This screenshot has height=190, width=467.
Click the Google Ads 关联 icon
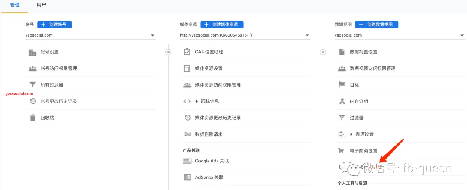tap(187, 161)
